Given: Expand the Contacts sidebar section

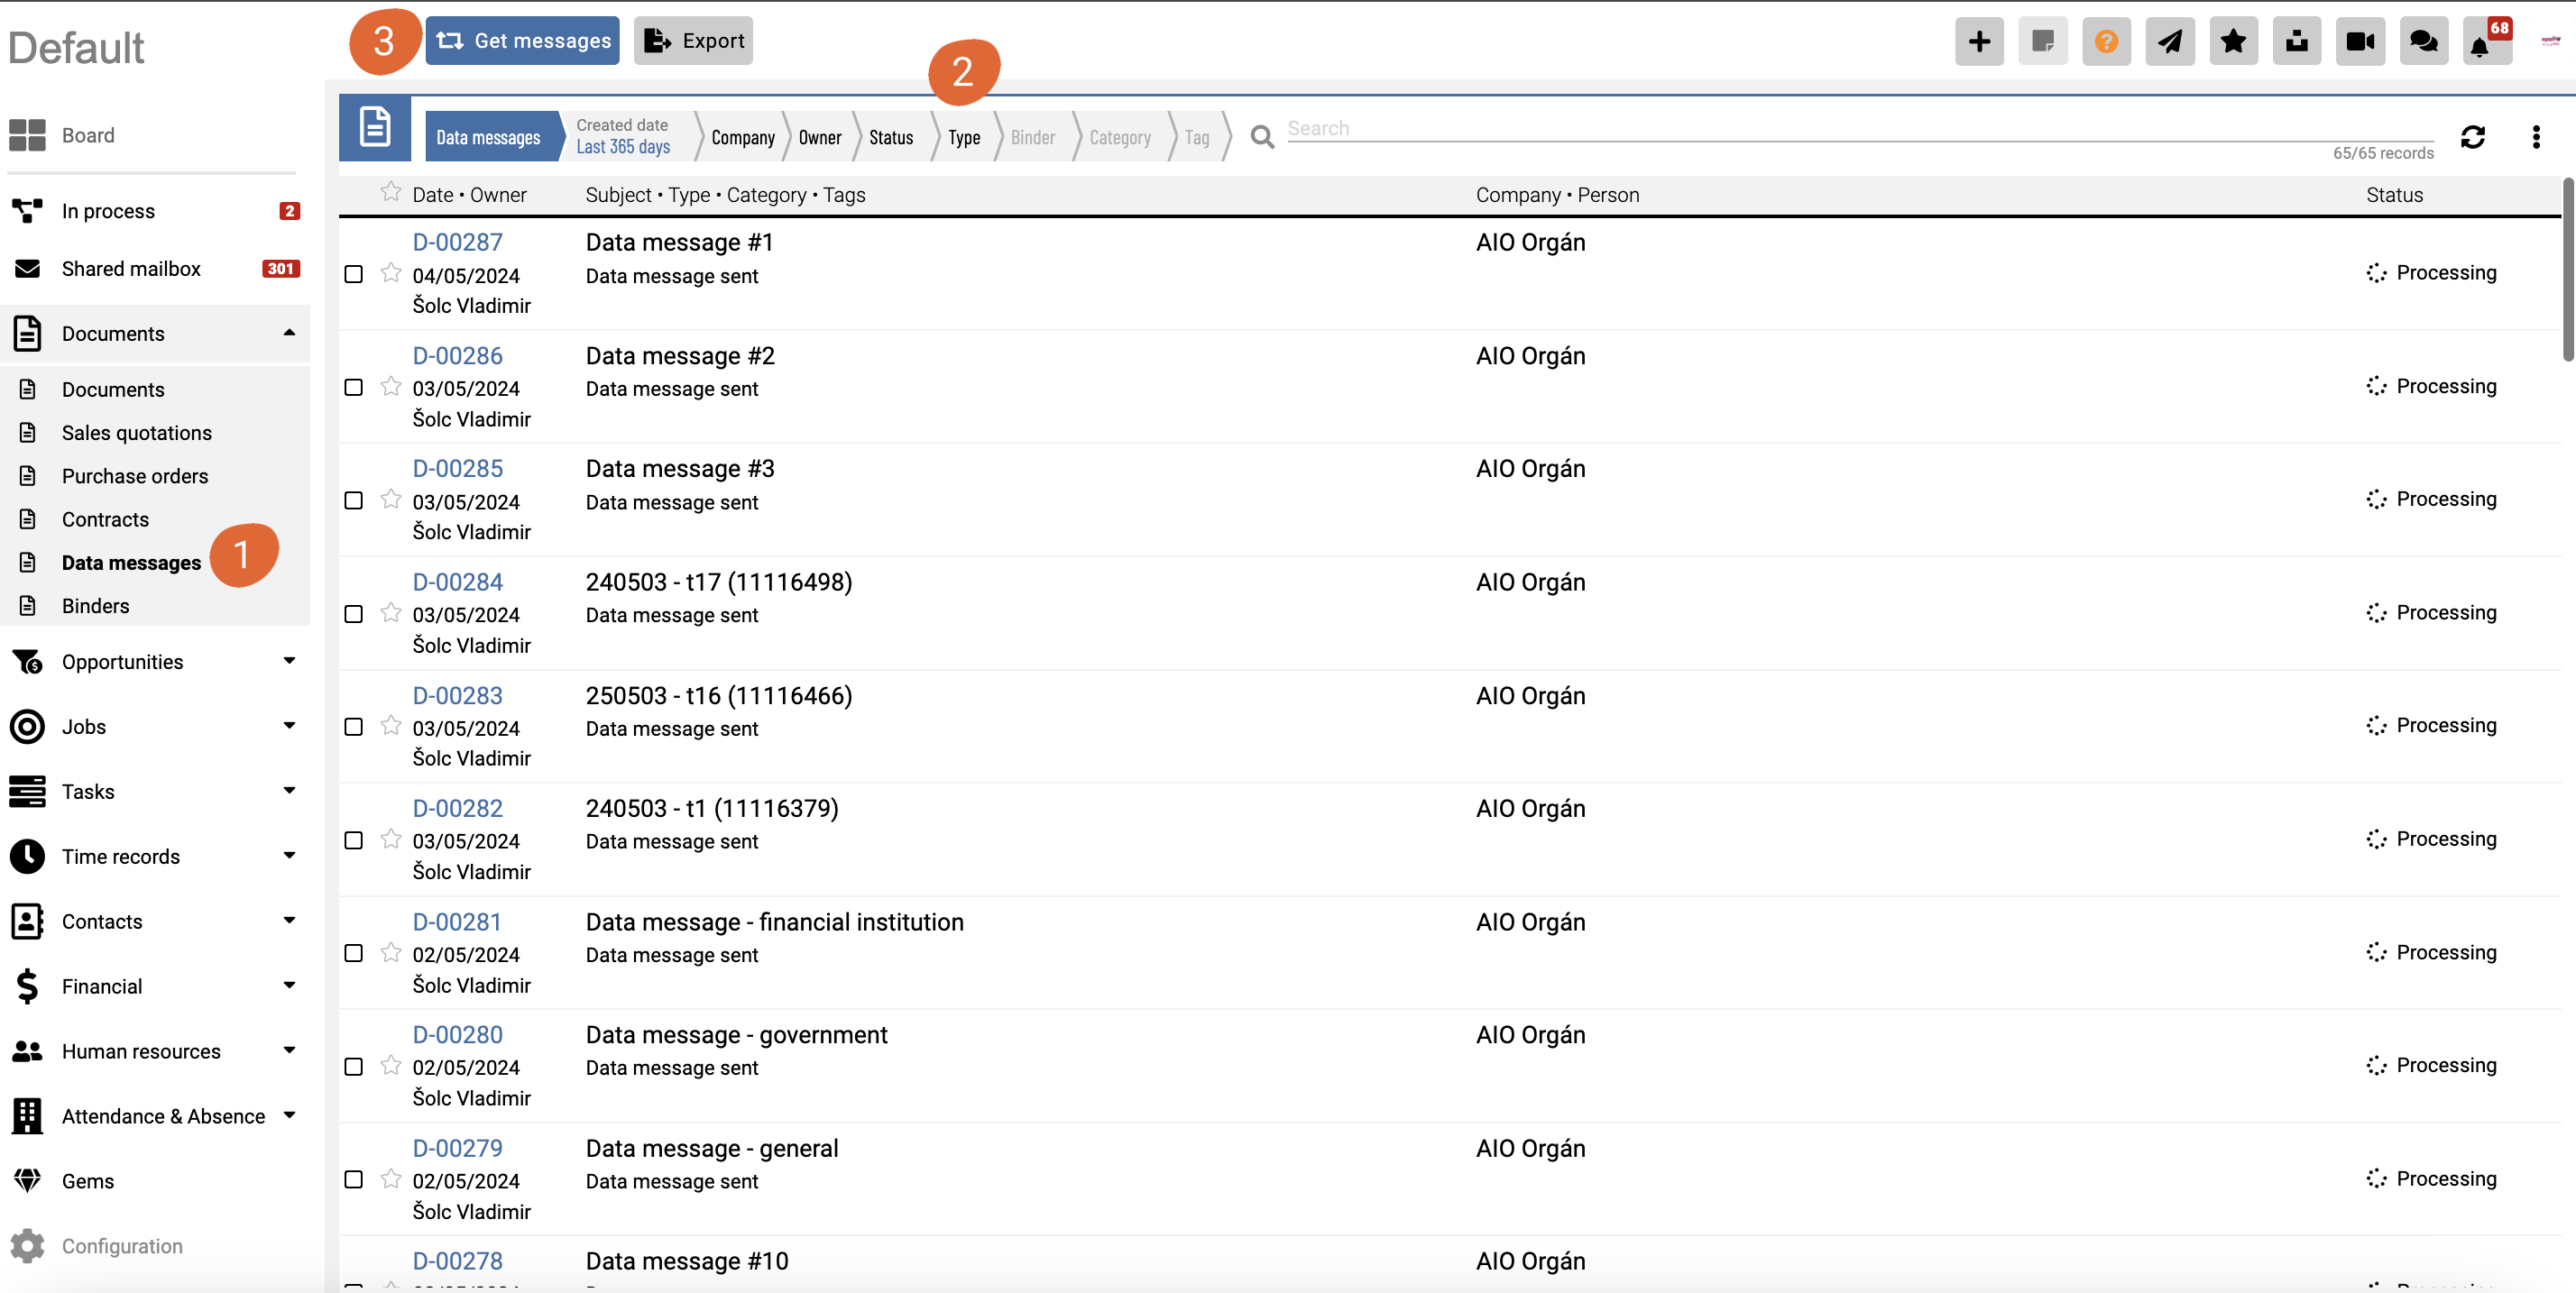Looking at the screenshot, I should coord(289,921).
